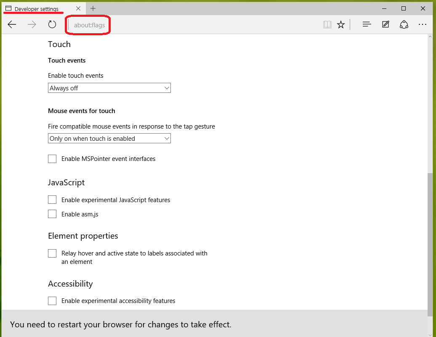Click the scrollbar down arrow
The image size is (436, 337).
pyautogui.click(x=430, y=334)
